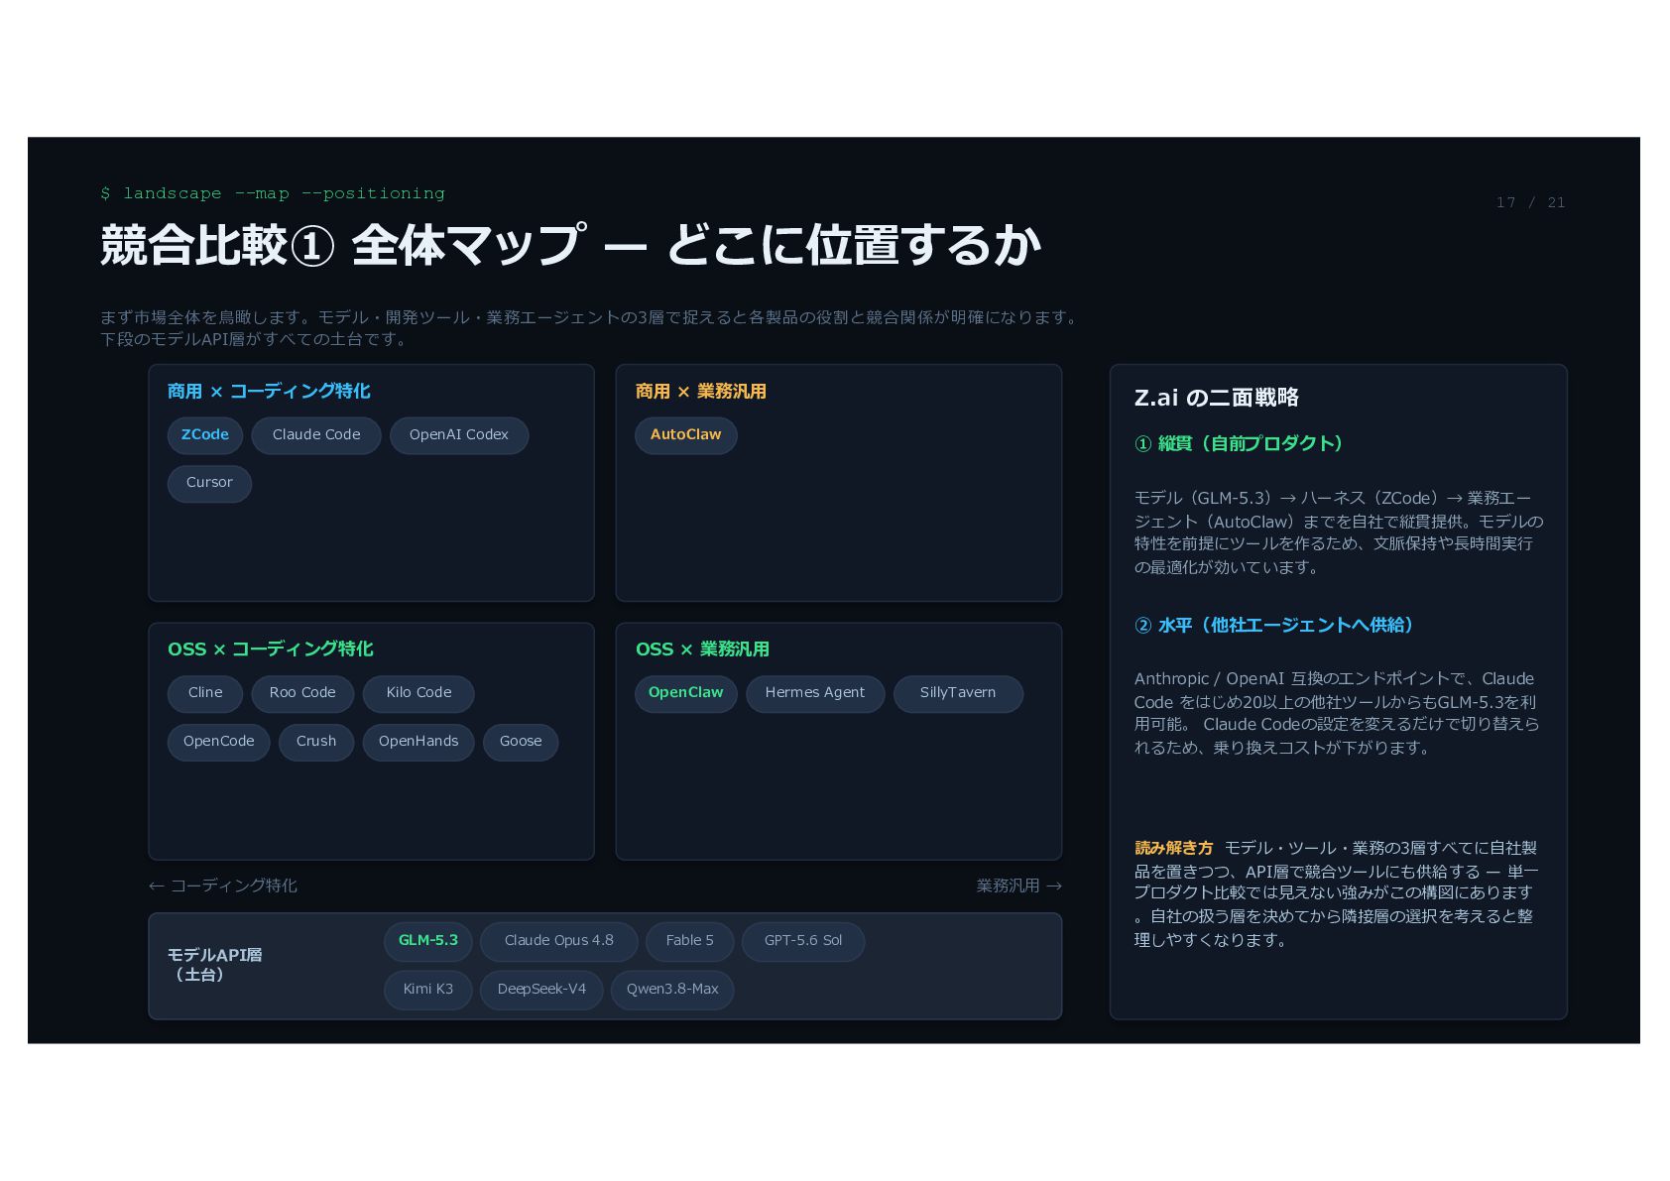Select the Qwen3.8-Max chip

point(672,990)
